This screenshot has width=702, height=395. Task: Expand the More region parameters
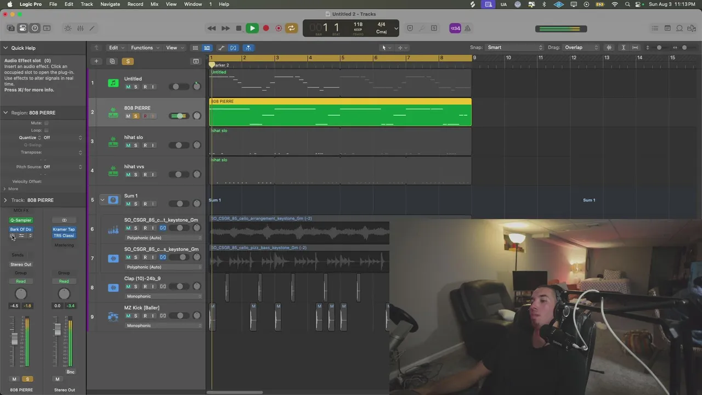click(5, 189)
